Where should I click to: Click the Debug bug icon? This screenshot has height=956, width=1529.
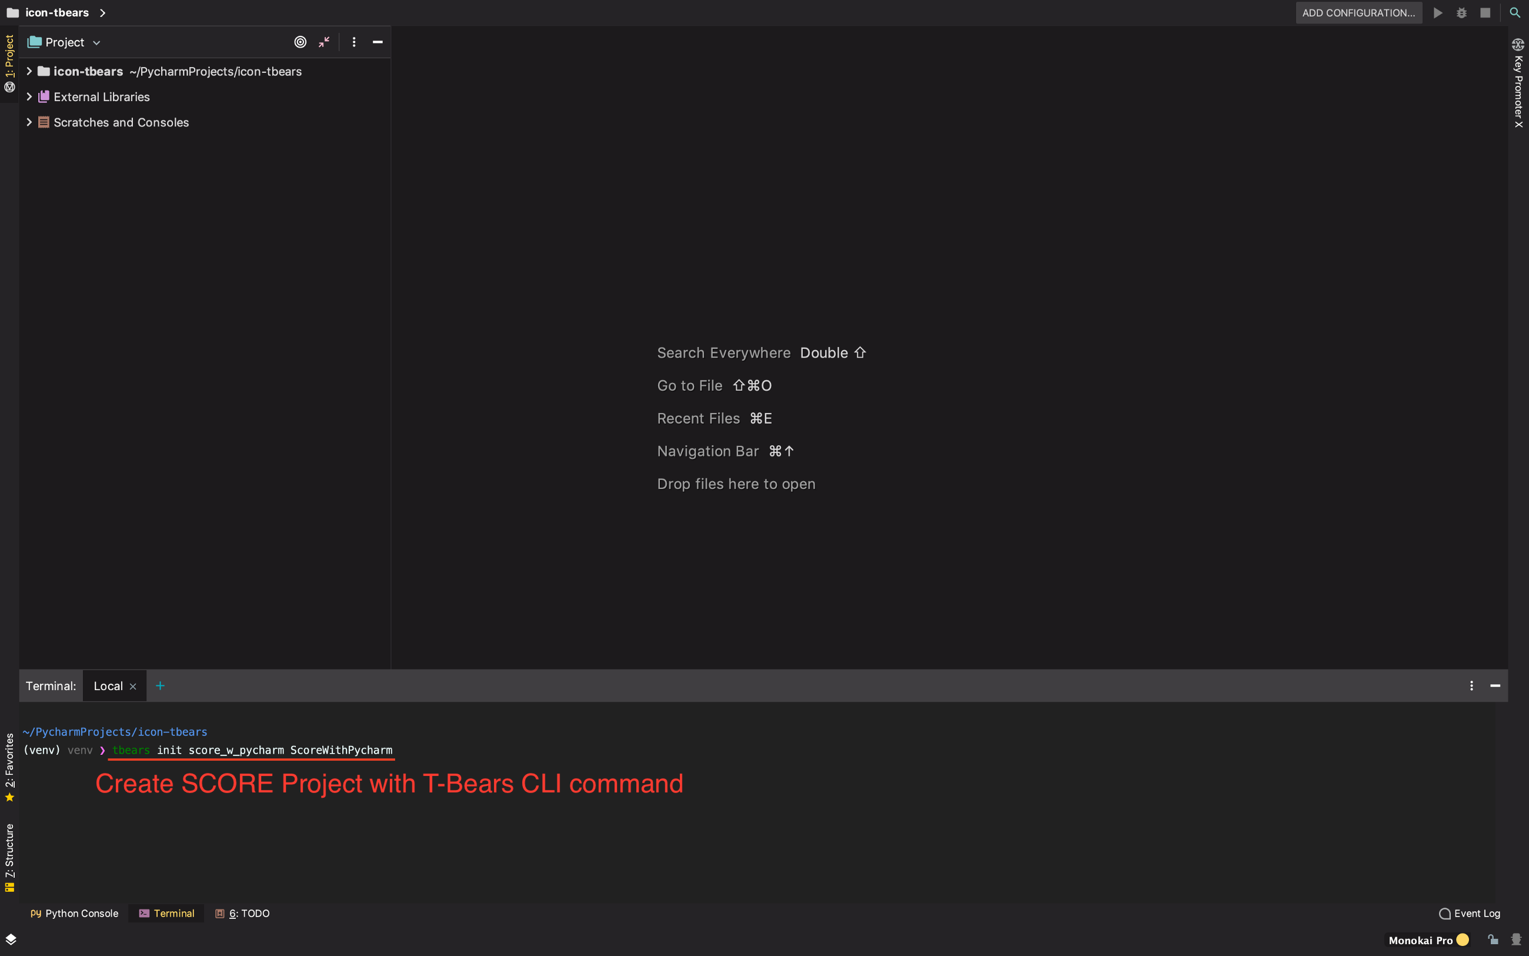[1461, 12]
